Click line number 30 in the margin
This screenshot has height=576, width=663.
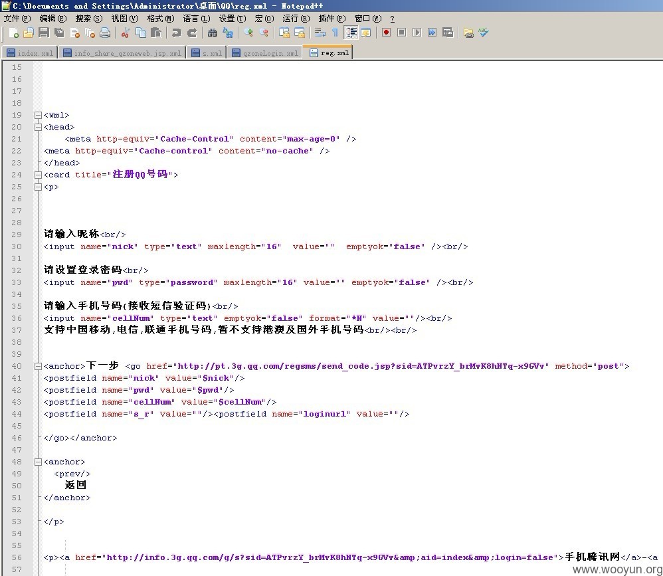[x=17, y=246]
